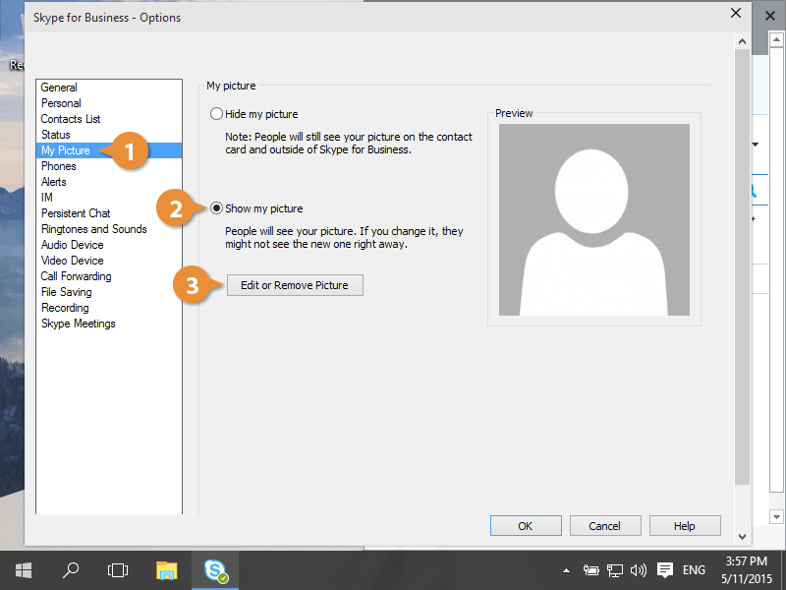Click the Windows Start button

(24, 569)
